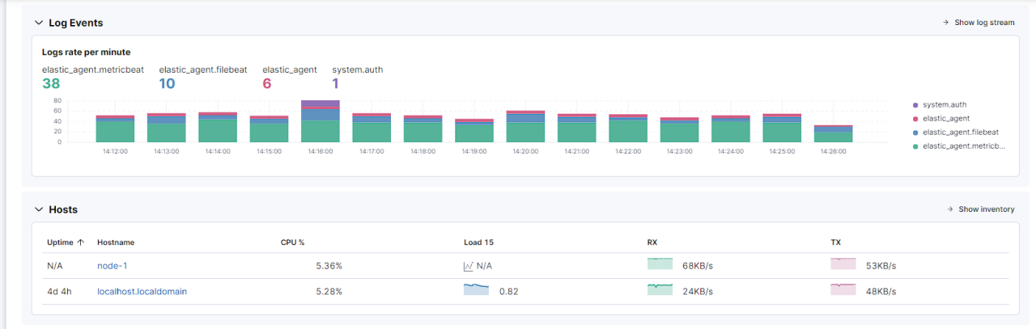The height and width of the screenshot is (329, 1036).
Task: Click the 48KB/s TX value
Action: [x=881, y=291]
